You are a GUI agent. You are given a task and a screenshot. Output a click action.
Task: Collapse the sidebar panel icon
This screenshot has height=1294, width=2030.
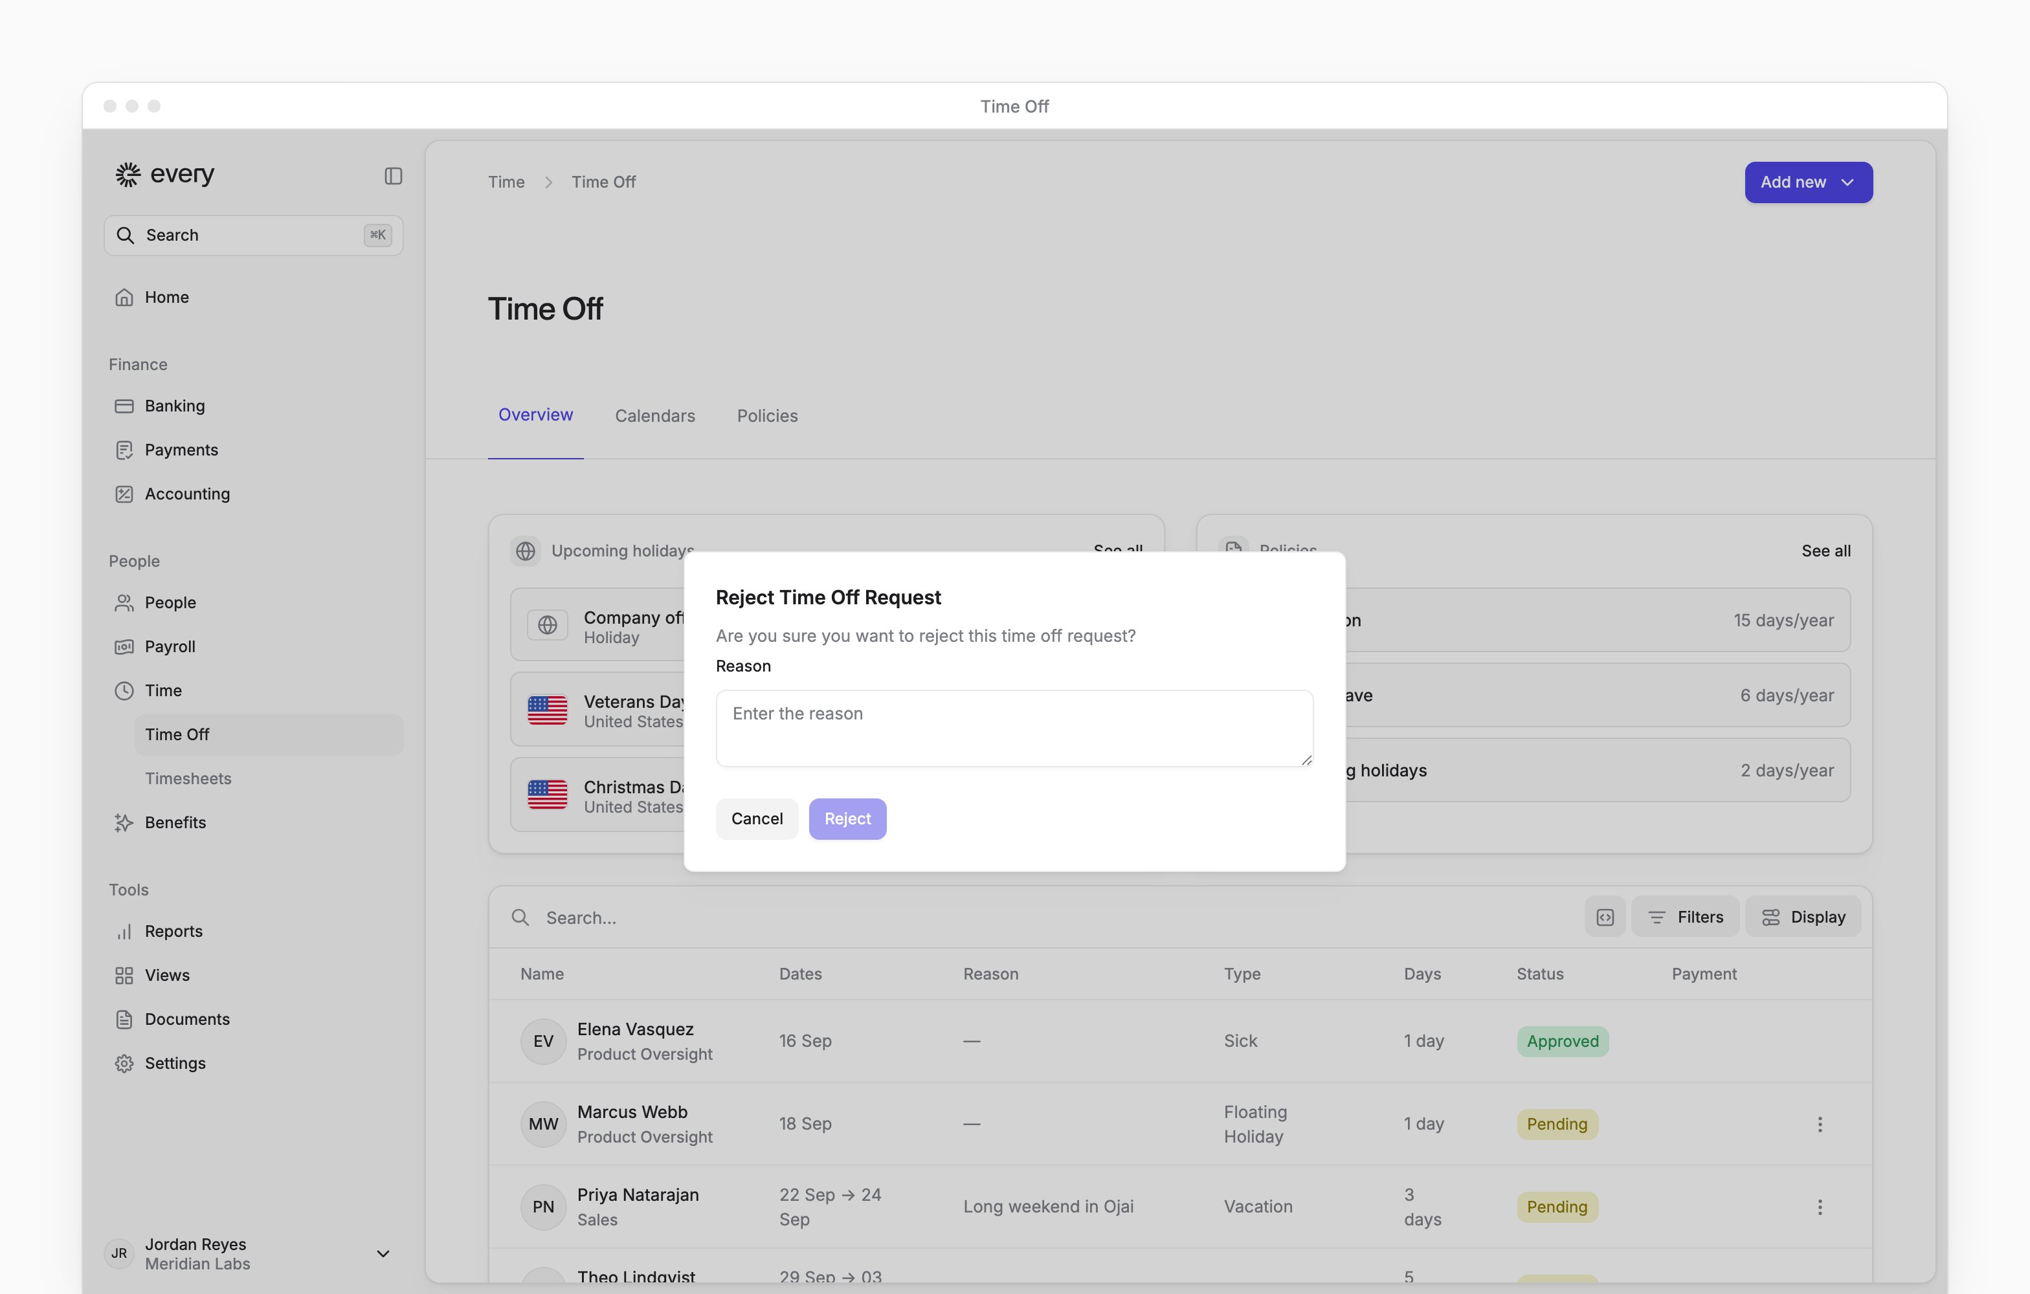393,175
